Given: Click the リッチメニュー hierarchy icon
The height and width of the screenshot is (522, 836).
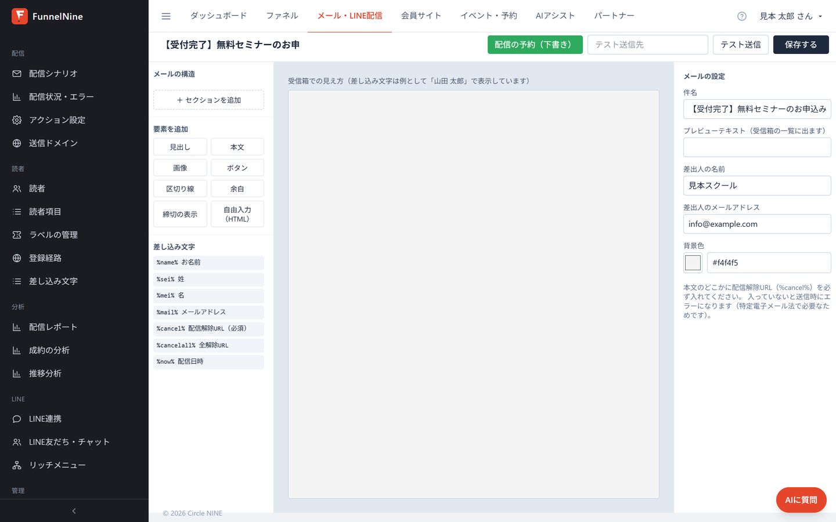Looking at the screenshot, I should (x=17, y=465).
